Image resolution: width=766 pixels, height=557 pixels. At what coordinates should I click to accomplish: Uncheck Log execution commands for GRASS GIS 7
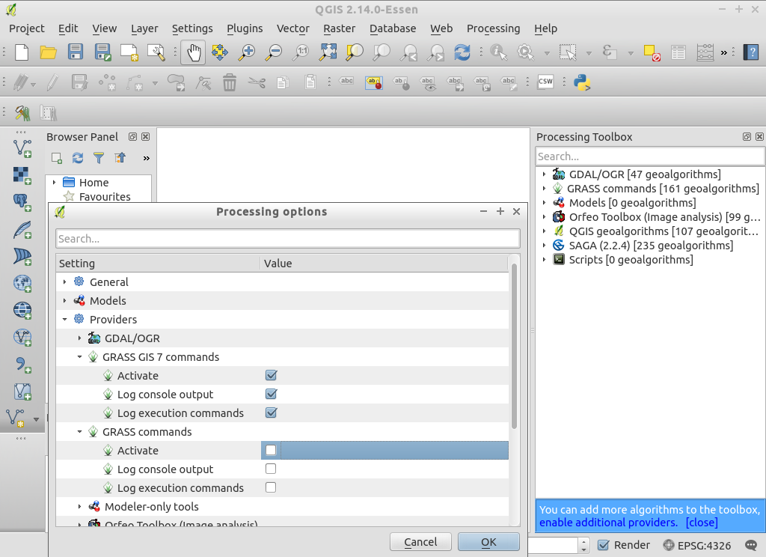coord(271,413)
